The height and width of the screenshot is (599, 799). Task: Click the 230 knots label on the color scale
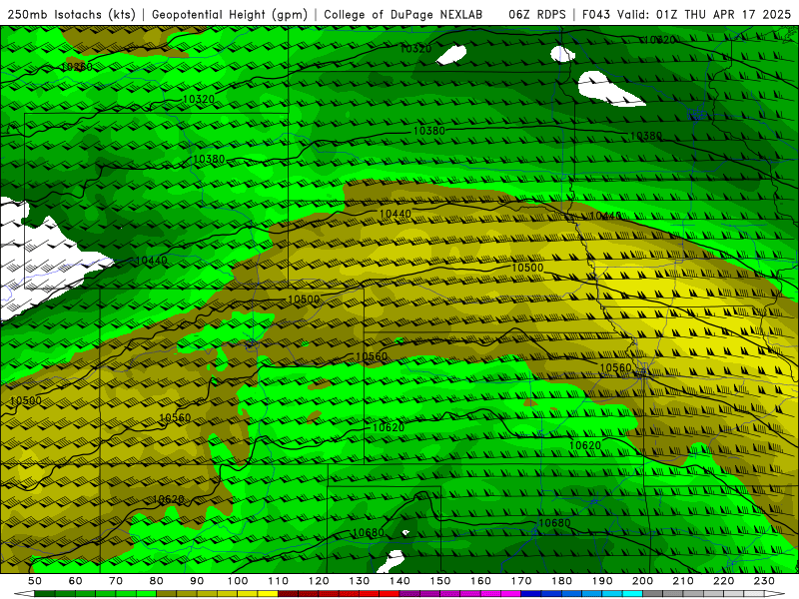click(x=764, y=581)
